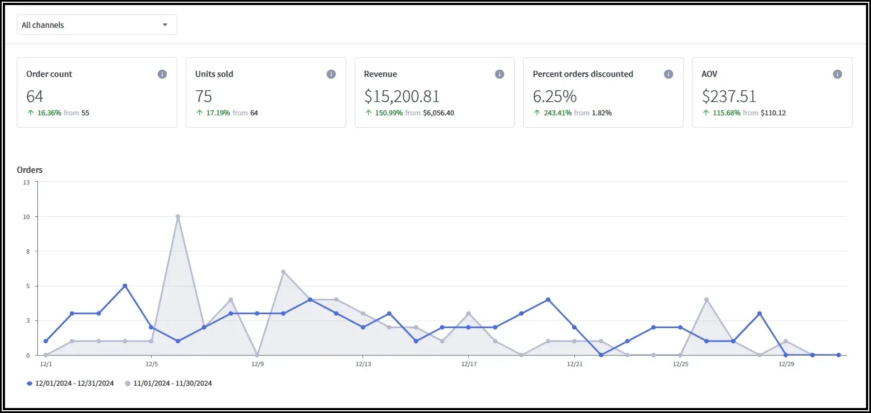Click the Revenue value $15,200.81
This screenshot has height=413, width=871.
tap(401, 96)
